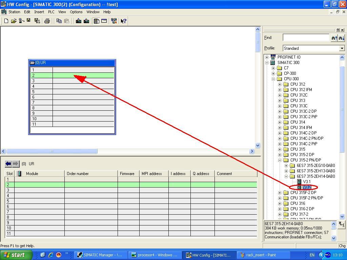Click the Order number column header
Image resolution: width=347 pixels, height=260 pixels.
pyautogui.click(x=91, y=174)
